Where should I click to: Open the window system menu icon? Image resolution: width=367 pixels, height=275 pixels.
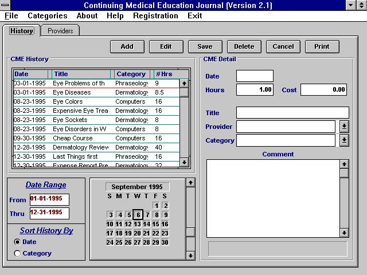point(5,5)
